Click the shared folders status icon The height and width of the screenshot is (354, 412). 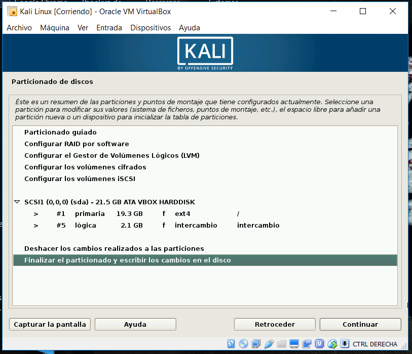[x=282, y=344]
